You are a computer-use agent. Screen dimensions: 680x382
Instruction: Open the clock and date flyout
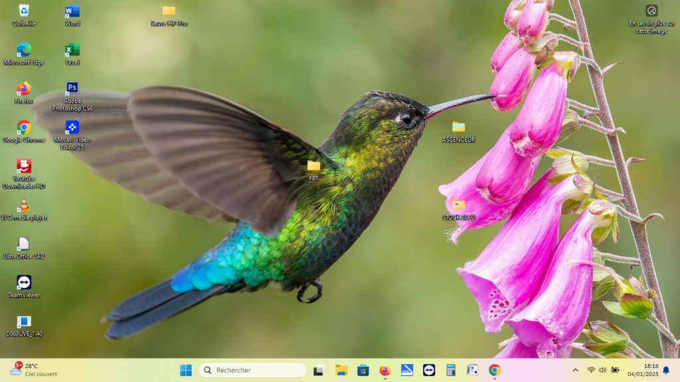point(642,370)
